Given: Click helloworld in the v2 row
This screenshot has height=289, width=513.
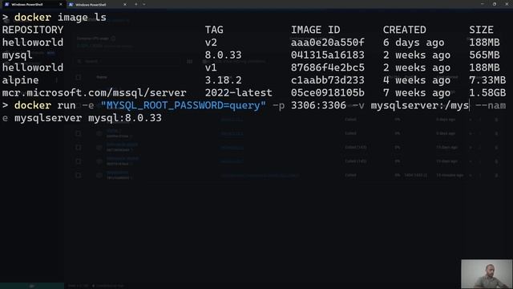Looking at the screenshot, I should [33, 43].
